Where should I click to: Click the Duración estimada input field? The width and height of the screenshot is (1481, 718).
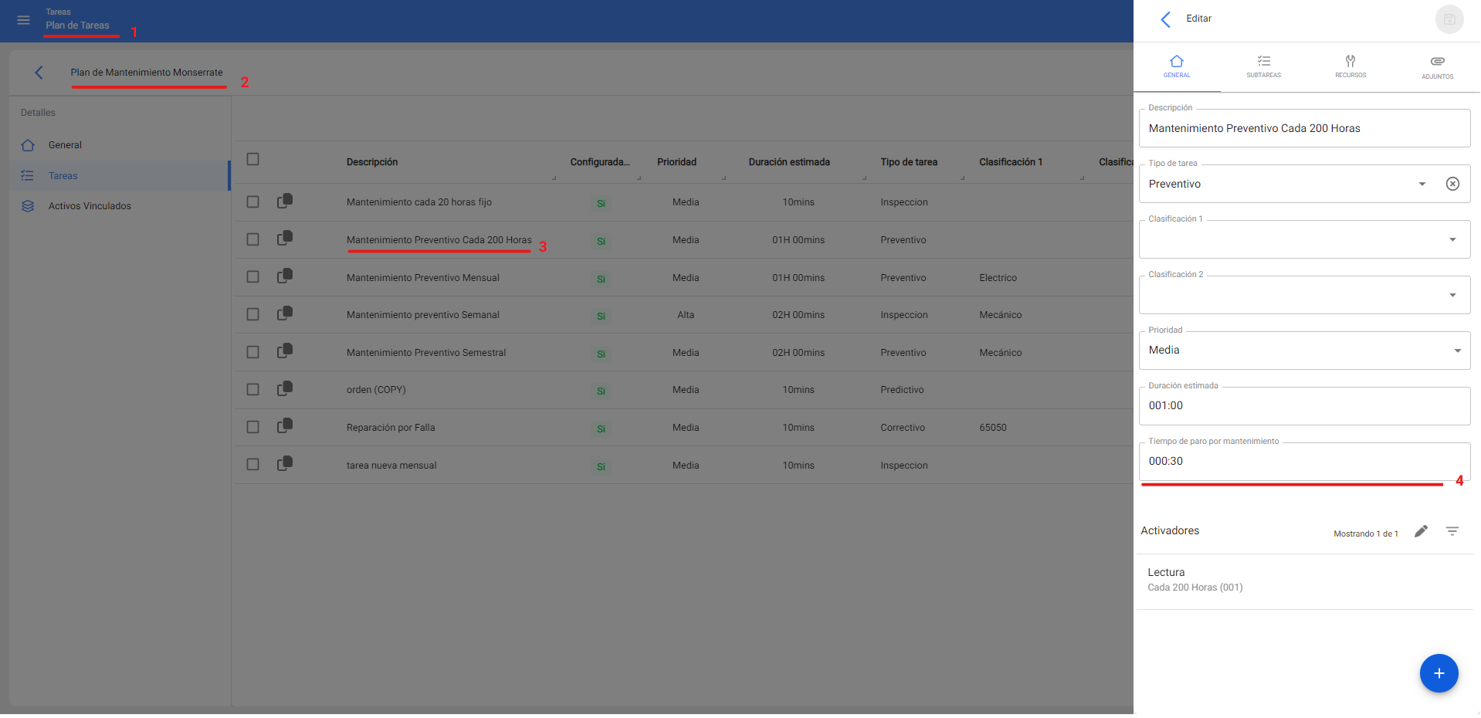[1303, 406]
